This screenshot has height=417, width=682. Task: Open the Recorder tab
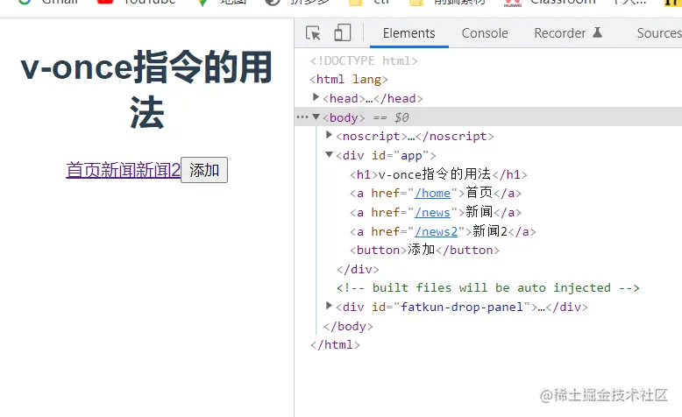[560, 33]
